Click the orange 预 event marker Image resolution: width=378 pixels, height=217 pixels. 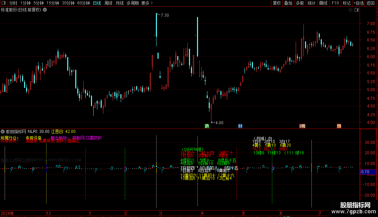coord(339,126)
